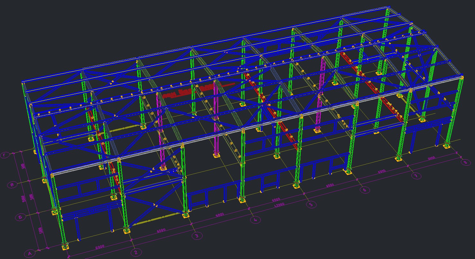The height and width of the screenshot is (259, 475).
Task: Pick the 6000 dimension between axes 6 and 7
Action: coord(382,171)
